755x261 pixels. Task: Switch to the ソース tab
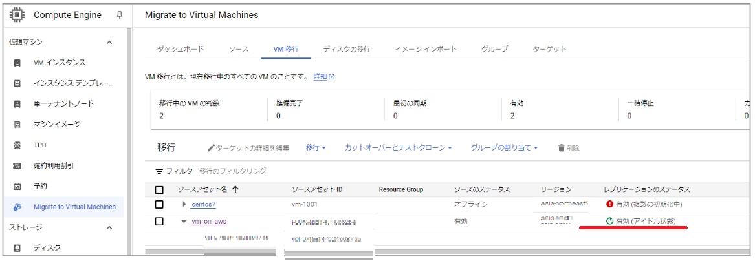(x=238, y=49)
